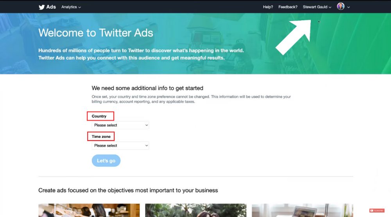Click the Feedback? link
The height and width of the screenshot is (217, 391).
pyautogui.click(x=288, y=7)
